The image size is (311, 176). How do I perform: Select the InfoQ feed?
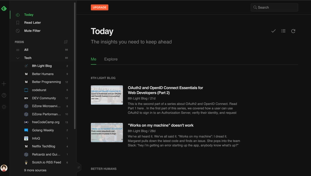36,139
